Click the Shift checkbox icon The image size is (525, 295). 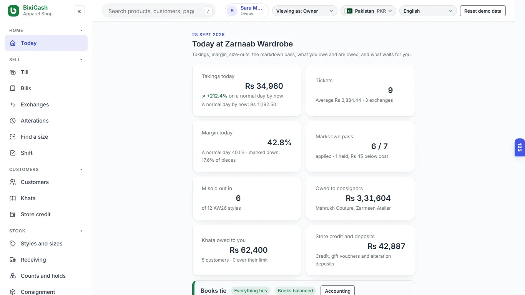[x=13, y=153]
